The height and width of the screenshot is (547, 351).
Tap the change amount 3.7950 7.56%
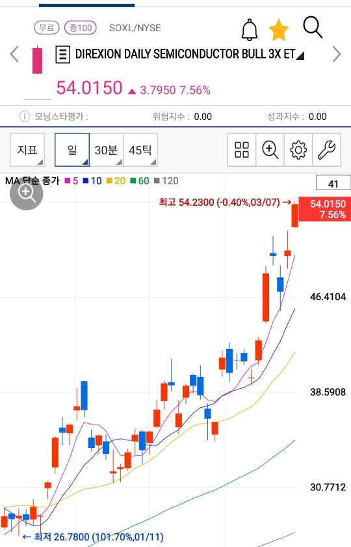point(175,91)
